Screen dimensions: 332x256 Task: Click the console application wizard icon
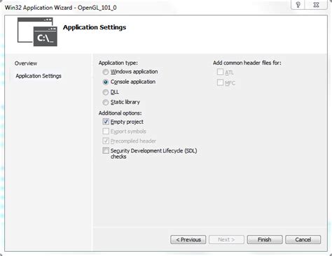point(37,31)
